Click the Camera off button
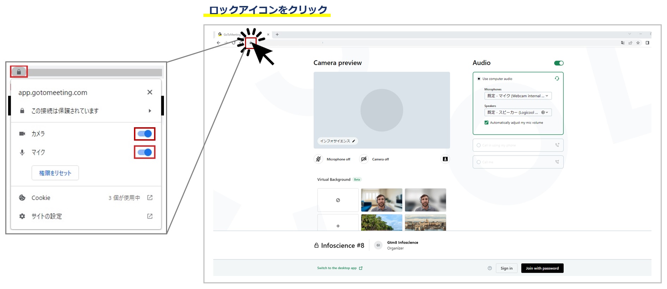The width and height of the screenshot is (667, 289). (x=364, y=159)
